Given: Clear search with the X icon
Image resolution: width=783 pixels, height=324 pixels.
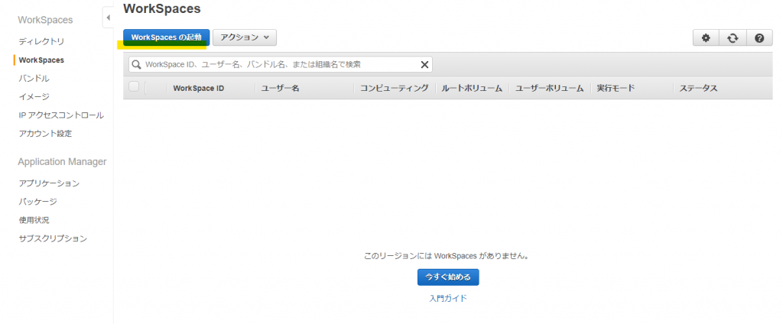Looking at the screenshot, I should click(425, 64).
